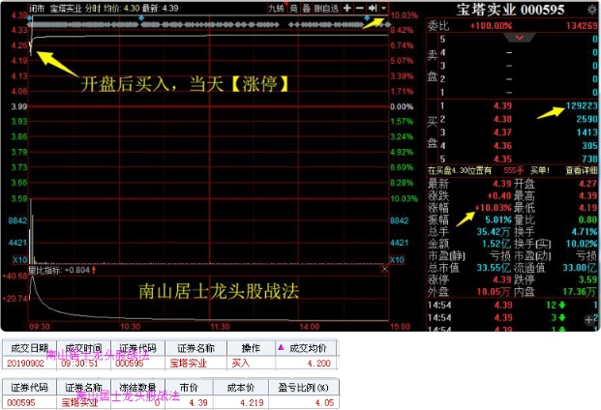
Task: Sort by the 成交均价 column header
Action: (x=306, y=348)
